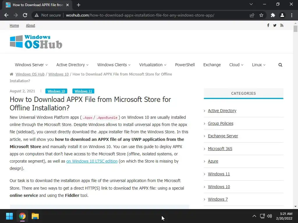The width and height of the screenshot is (298, 223).
Task: Expand the Windows Clients menu
Action: coord(114,65)
